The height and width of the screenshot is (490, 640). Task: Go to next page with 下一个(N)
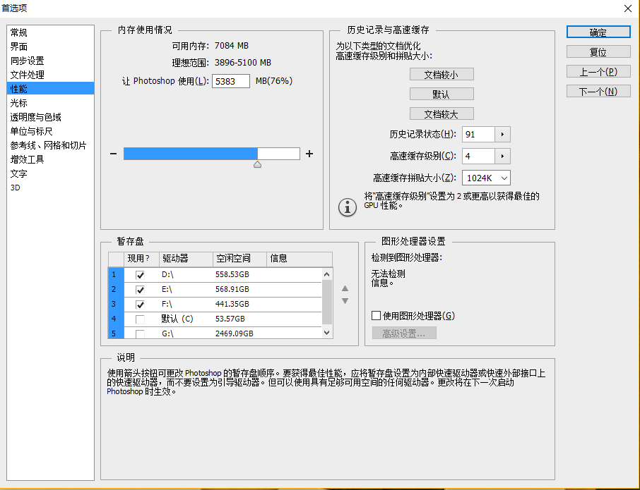[598, 91]
